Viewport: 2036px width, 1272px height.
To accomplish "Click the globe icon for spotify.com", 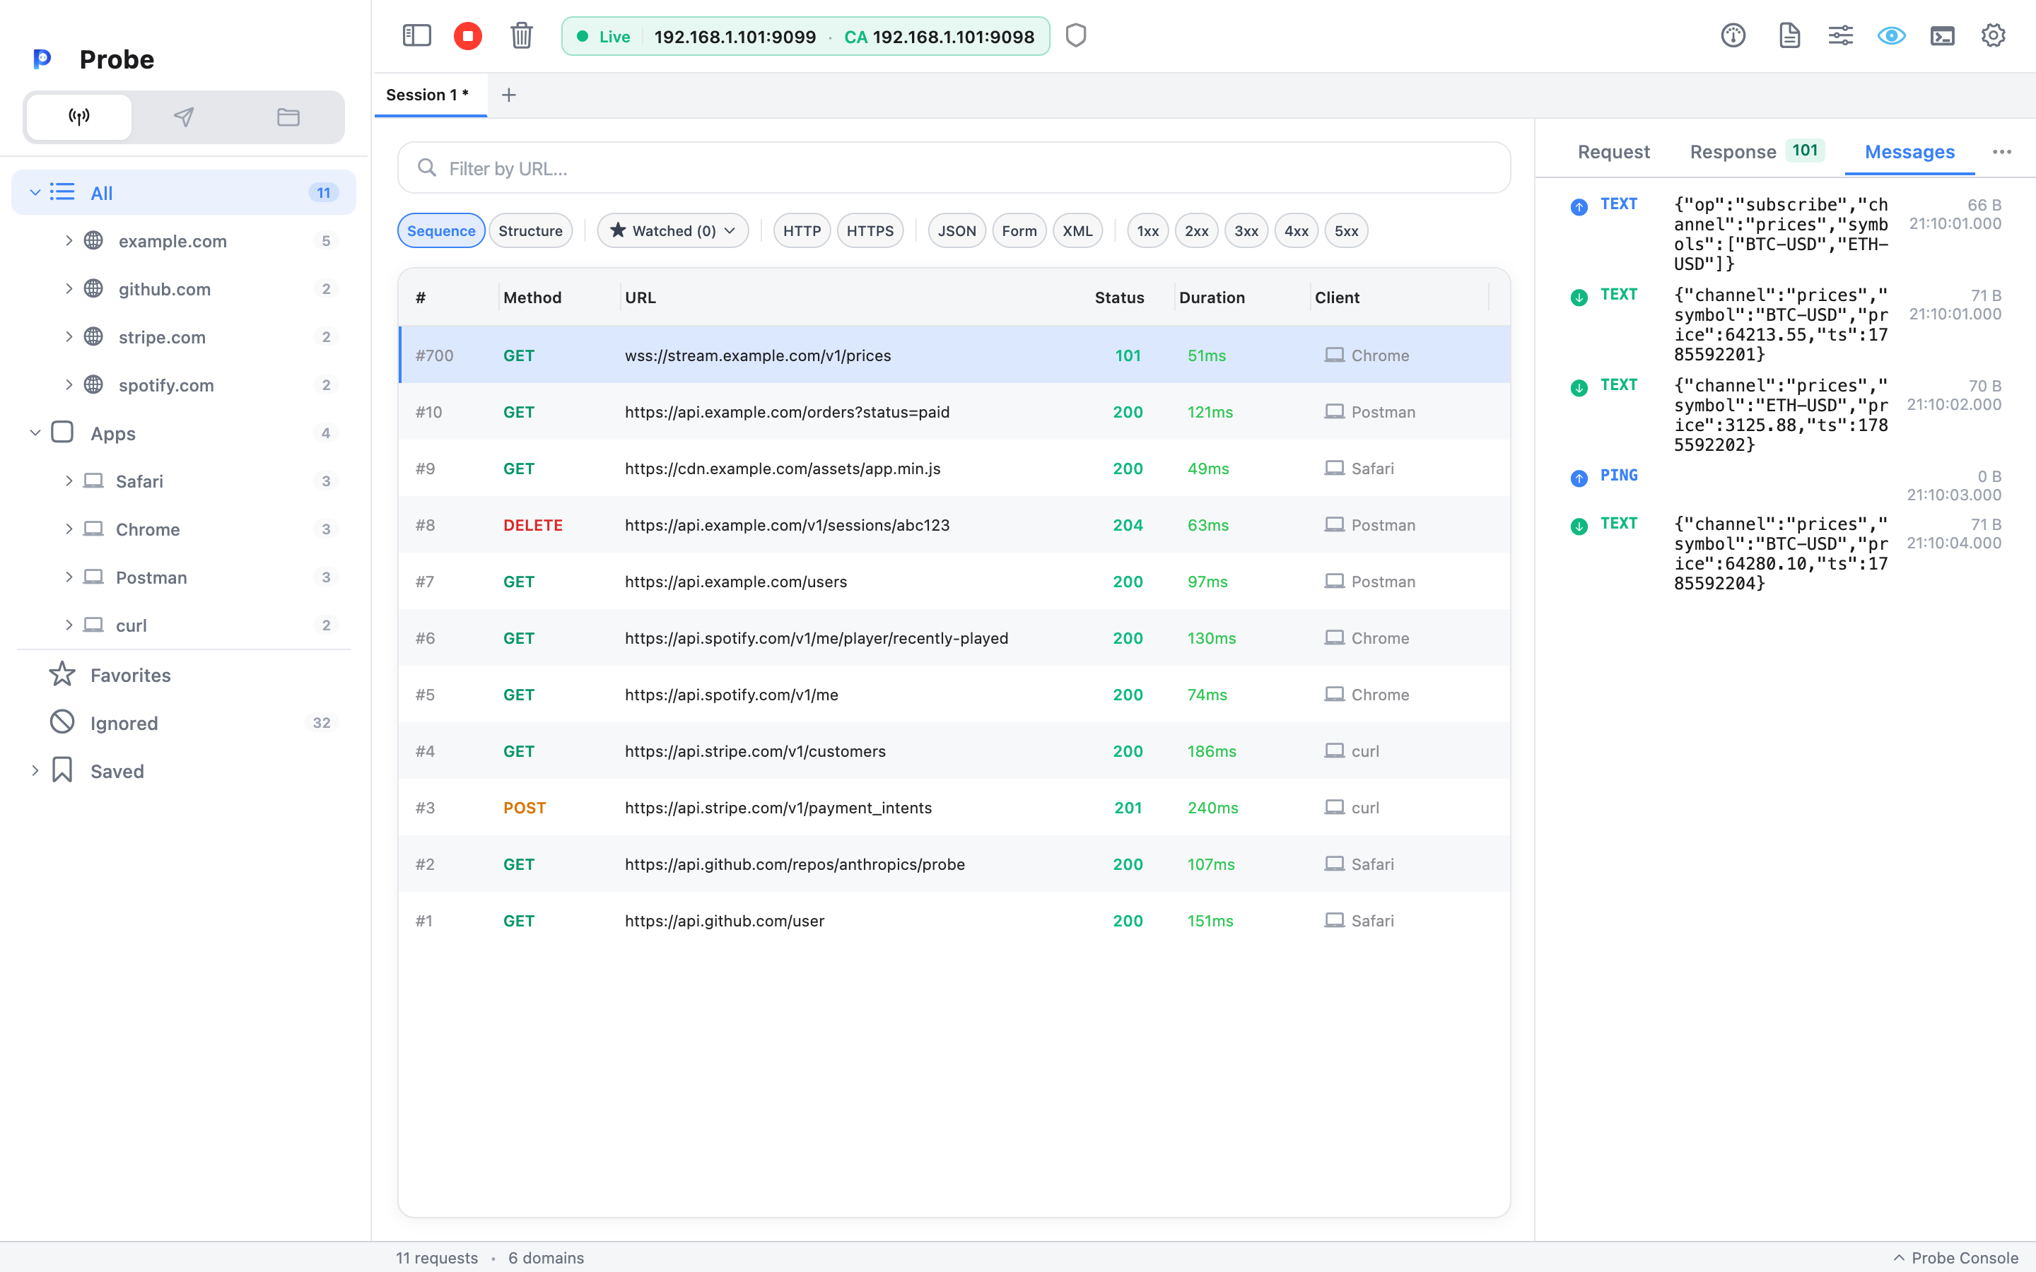I will 93,384.
